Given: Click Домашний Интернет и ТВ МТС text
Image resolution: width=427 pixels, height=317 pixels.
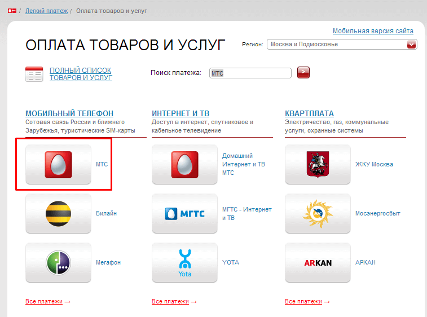Looking at the screenshot, I should click(244, 164).
